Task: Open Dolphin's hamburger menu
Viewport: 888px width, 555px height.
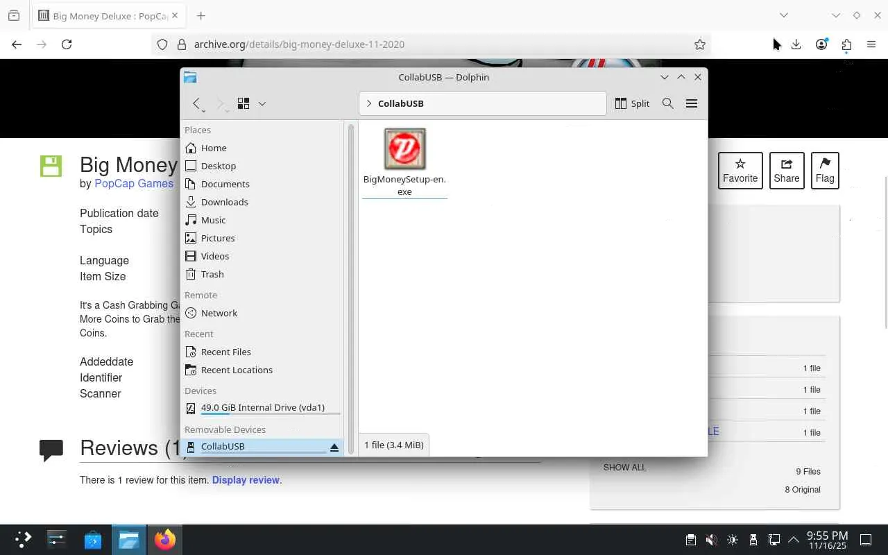Action: click(x=692, y=103)
